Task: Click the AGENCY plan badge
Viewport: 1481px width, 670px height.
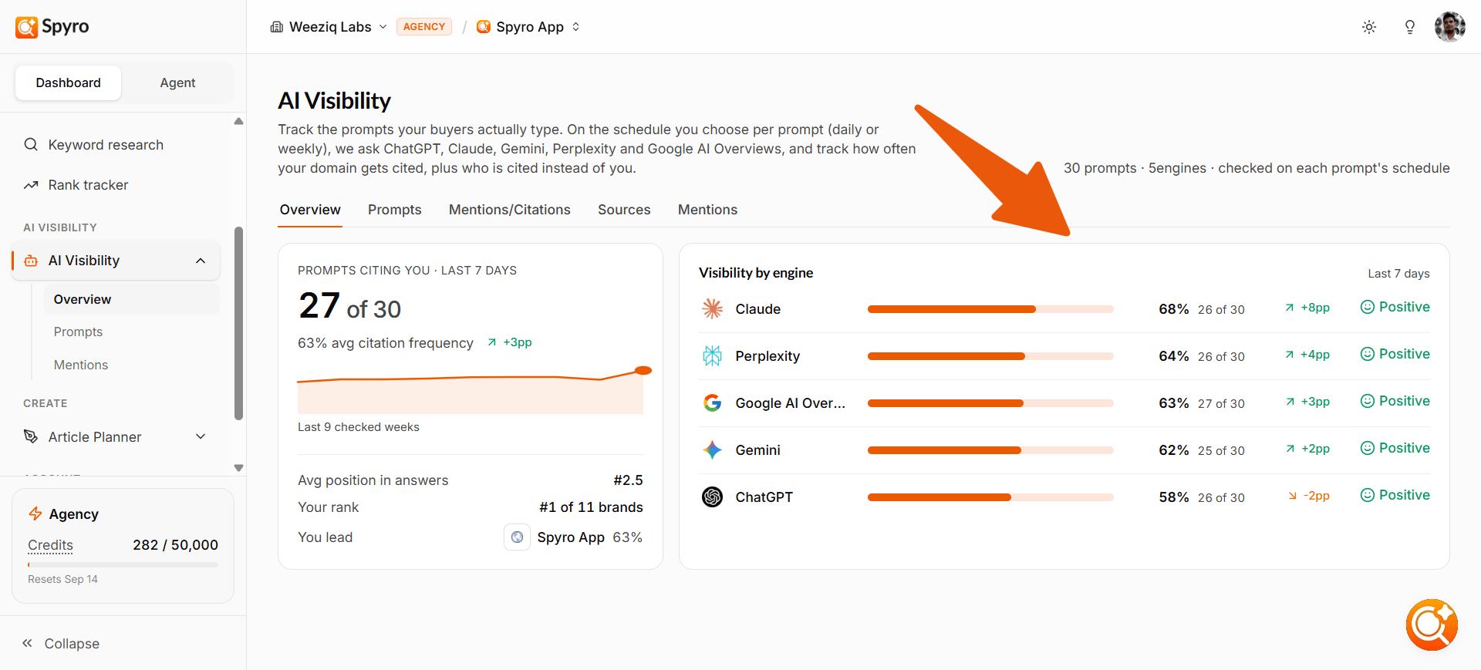Action: pos(424,27)
